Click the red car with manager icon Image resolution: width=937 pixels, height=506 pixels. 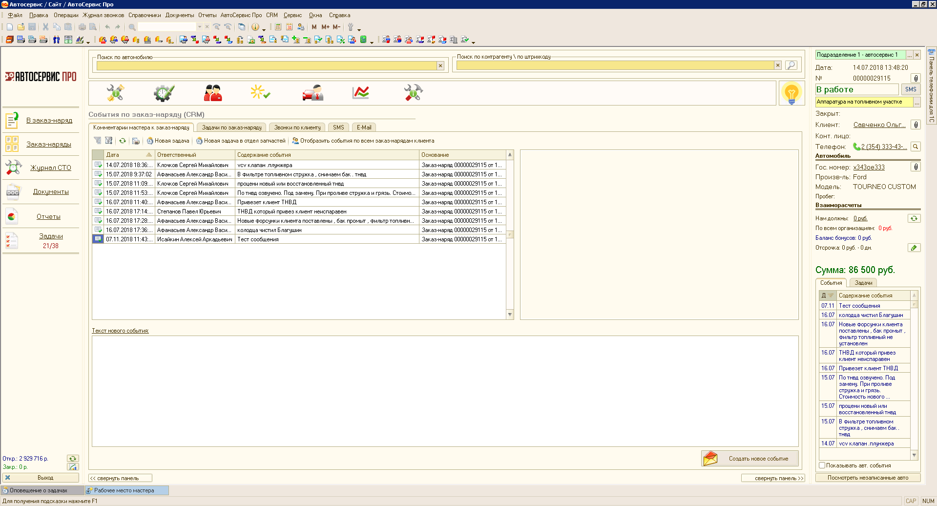point(313,92)
